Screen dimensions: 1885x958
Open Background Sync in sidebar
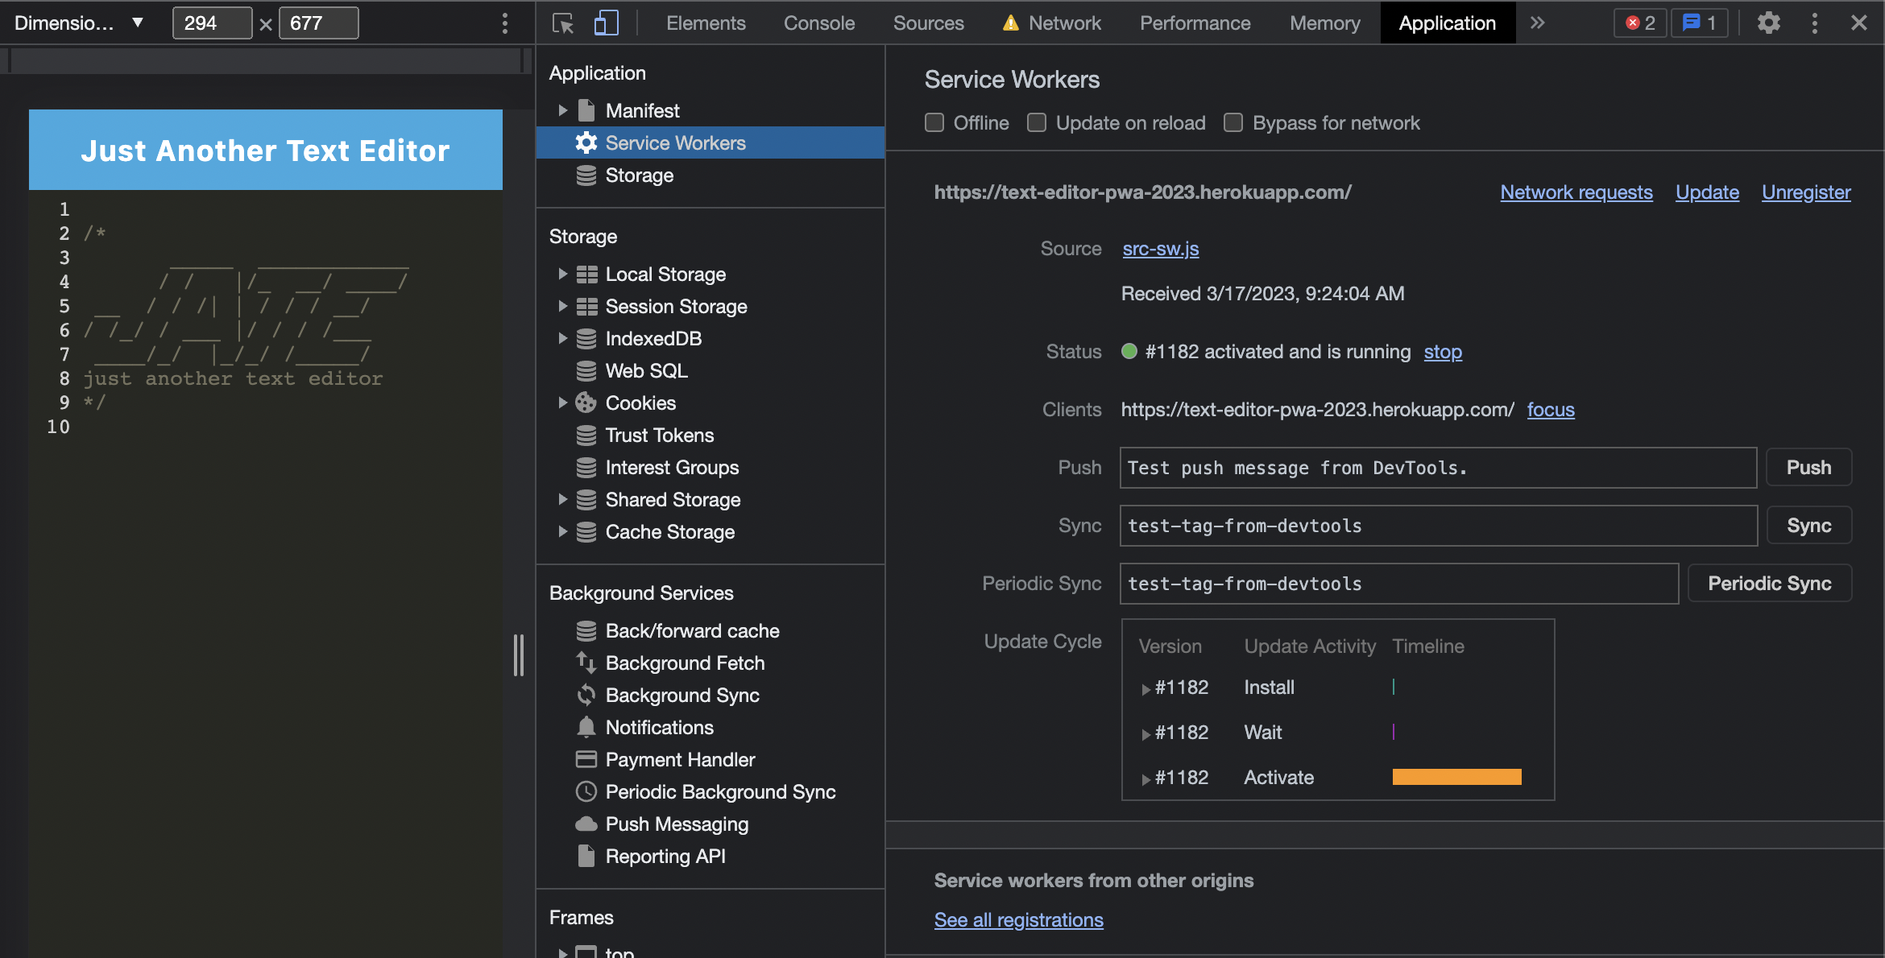click(681, 695)
